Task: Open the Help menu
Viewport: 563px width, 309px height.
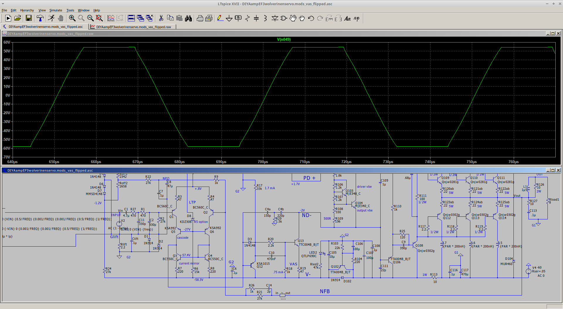Action: tap(97, 10)
